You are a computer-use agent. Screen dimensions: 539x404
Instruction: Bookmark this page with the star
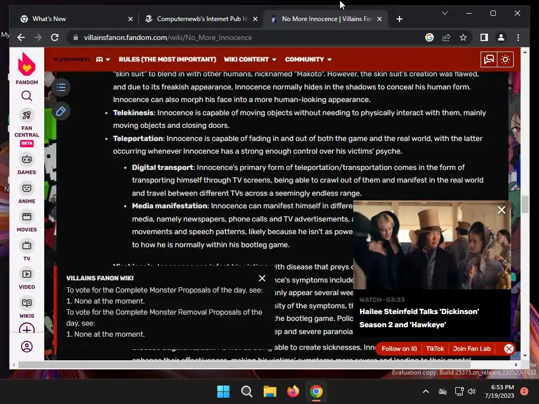pos(463,37)
